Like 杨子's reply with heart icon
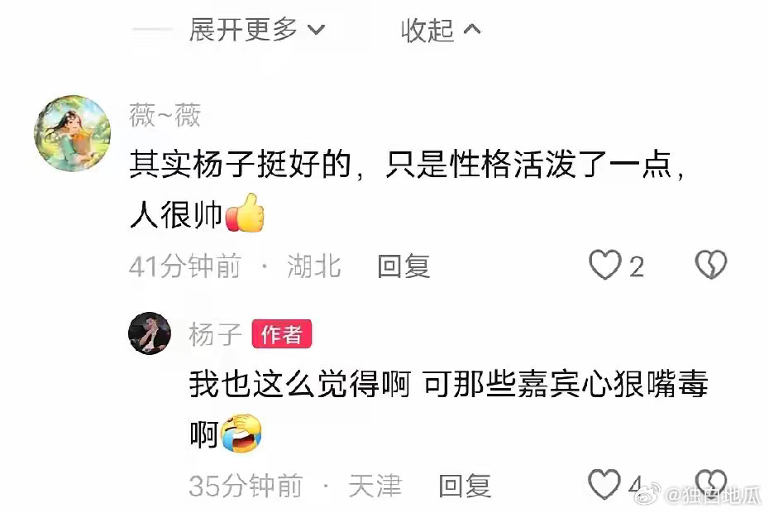 click(x=604, y=484)
